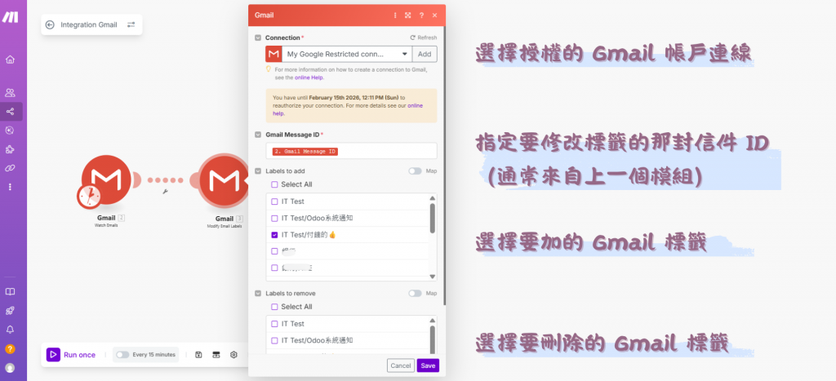This screenshot has width=836, height=381.
Task: Open the Notifications bell icon
Action: (x=10, y=330)
